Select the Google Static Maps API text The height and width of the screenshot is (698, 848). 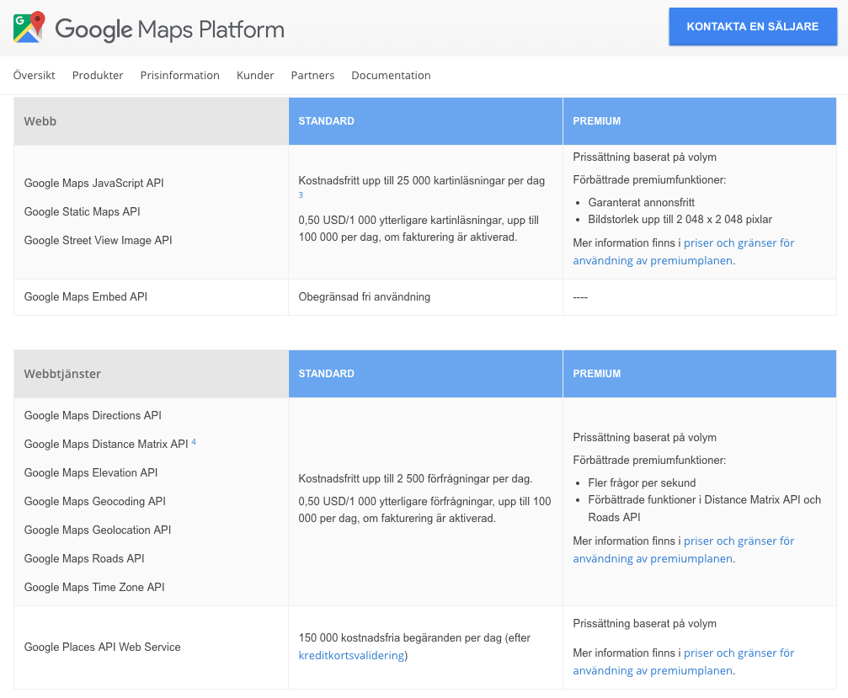coord(83,211)
